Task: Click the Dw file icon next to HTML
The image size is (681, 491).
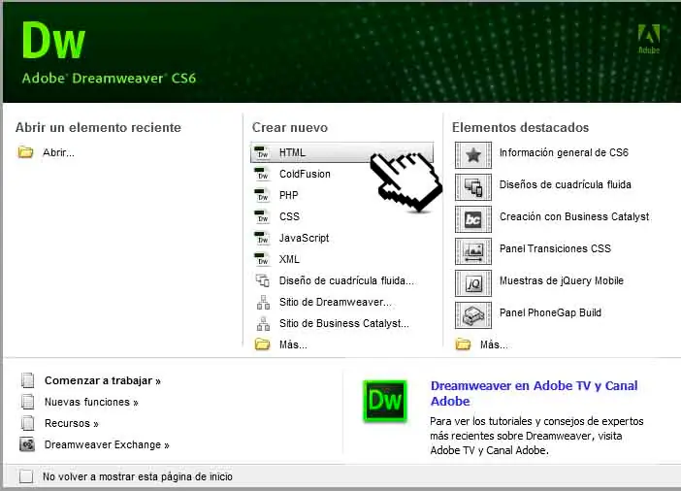Action: tap(262, 152)
